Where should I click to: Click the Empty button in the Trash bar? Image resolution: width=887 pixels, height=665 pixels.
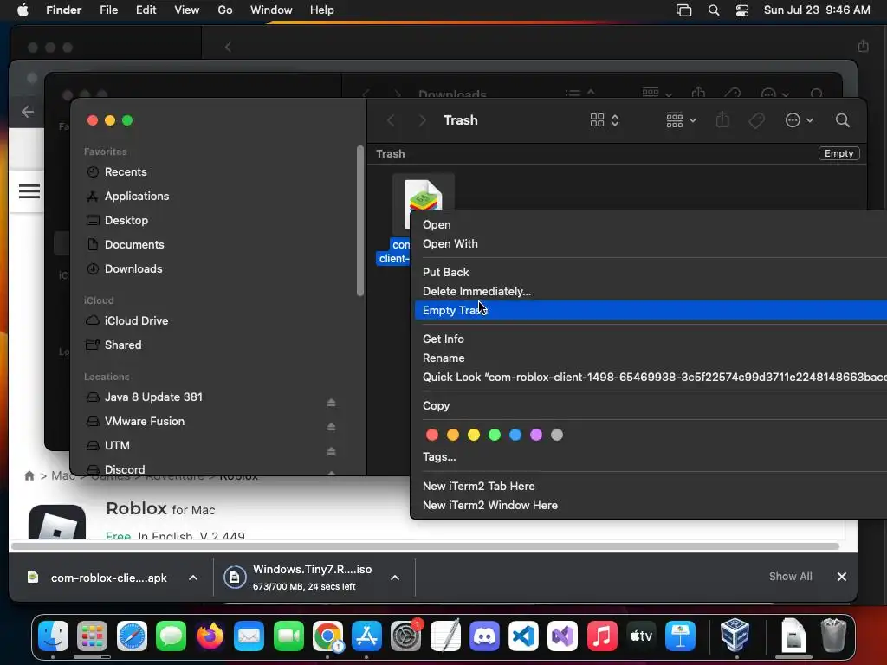(838, 154)
